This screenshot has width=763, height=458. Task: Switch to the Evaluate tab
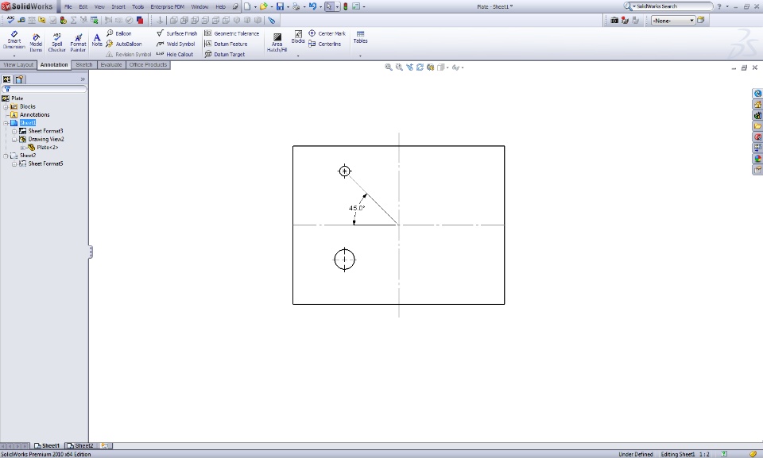click(x=111, y=64)
